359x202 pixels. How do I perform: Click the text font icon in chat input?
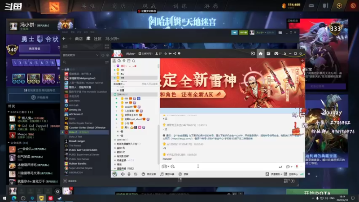[173, 167]
